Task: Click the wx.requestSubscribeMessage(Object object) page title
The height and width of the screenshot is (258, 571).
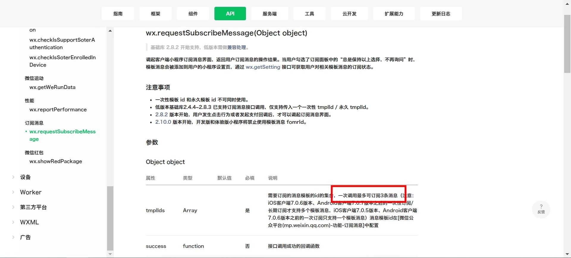Action: tap(226, 33)
